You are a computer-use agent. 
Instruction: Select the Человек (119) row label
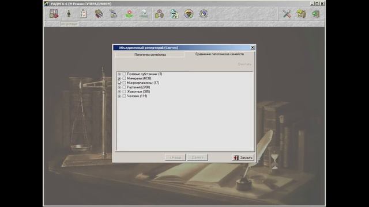click(x=137, y=96)
